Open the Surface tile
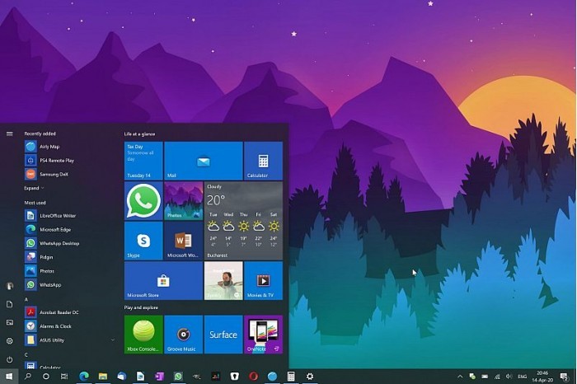 (223, 334)
